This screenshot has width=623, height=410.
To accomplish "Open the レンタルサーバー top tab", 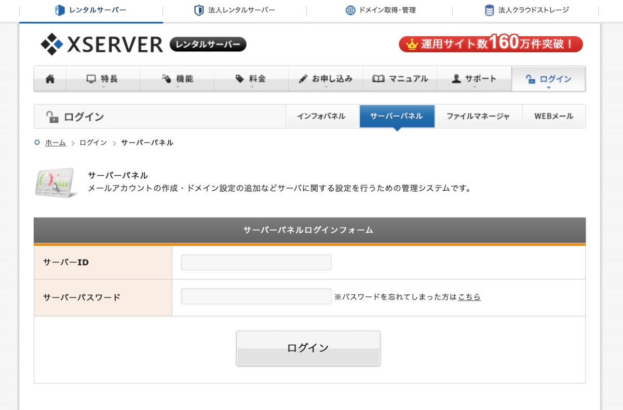I will click(91, 10).
